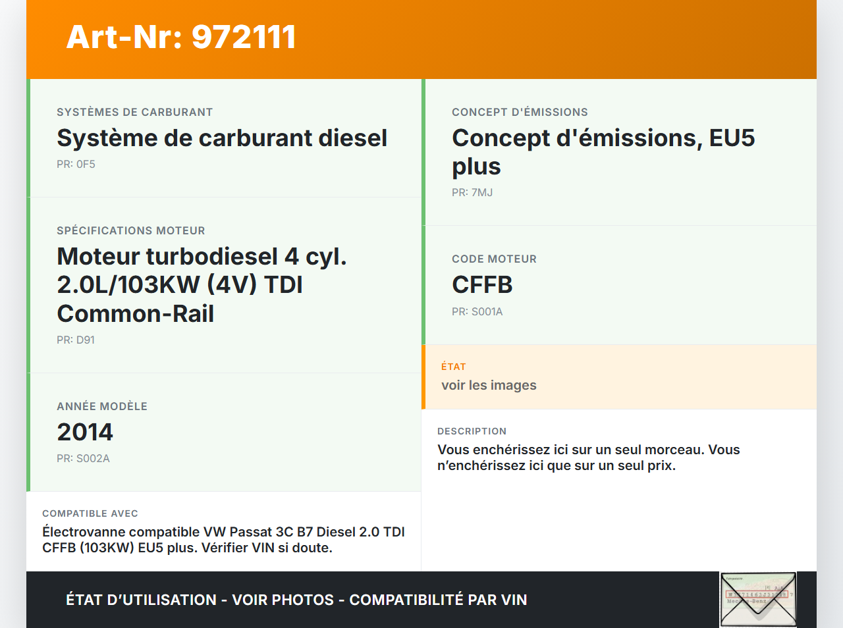Click the footer banner État d'utilisation text
Image resolution: width=843 pixels, height=628 pixels.
(x=296, y=600)
